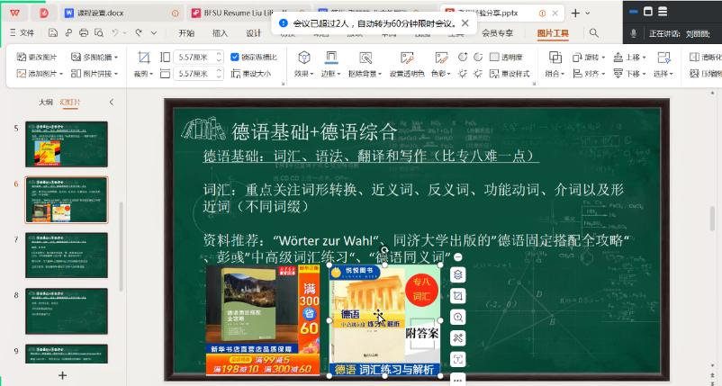
Task: Switch to the 大纲 outline panel tab
Action: pos(45,103)
